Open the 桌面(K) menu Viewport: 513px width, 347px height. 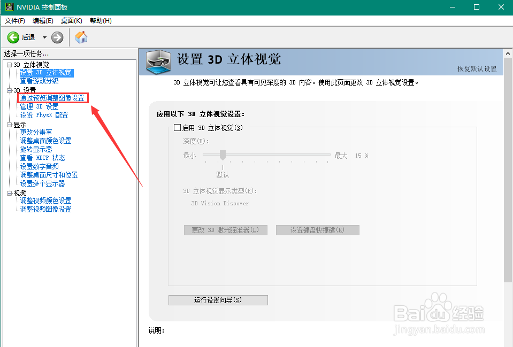tap(71, 21)
